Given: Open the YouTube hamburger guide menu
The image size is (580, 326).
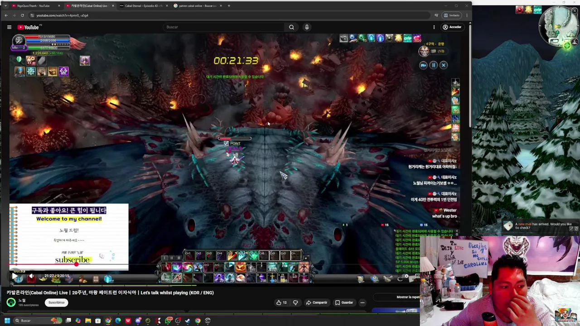Looking at the screenshot, I should click(x=9, y=27).
